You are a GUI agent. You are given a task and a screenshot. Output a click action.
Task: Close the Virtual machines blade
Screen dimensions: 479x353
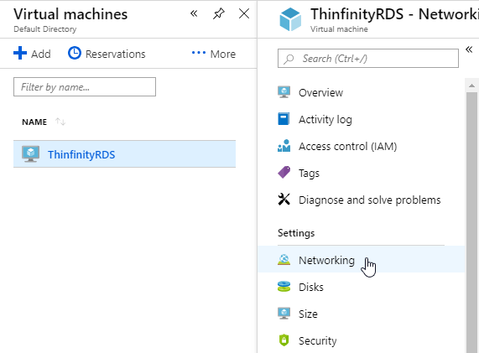244,13
